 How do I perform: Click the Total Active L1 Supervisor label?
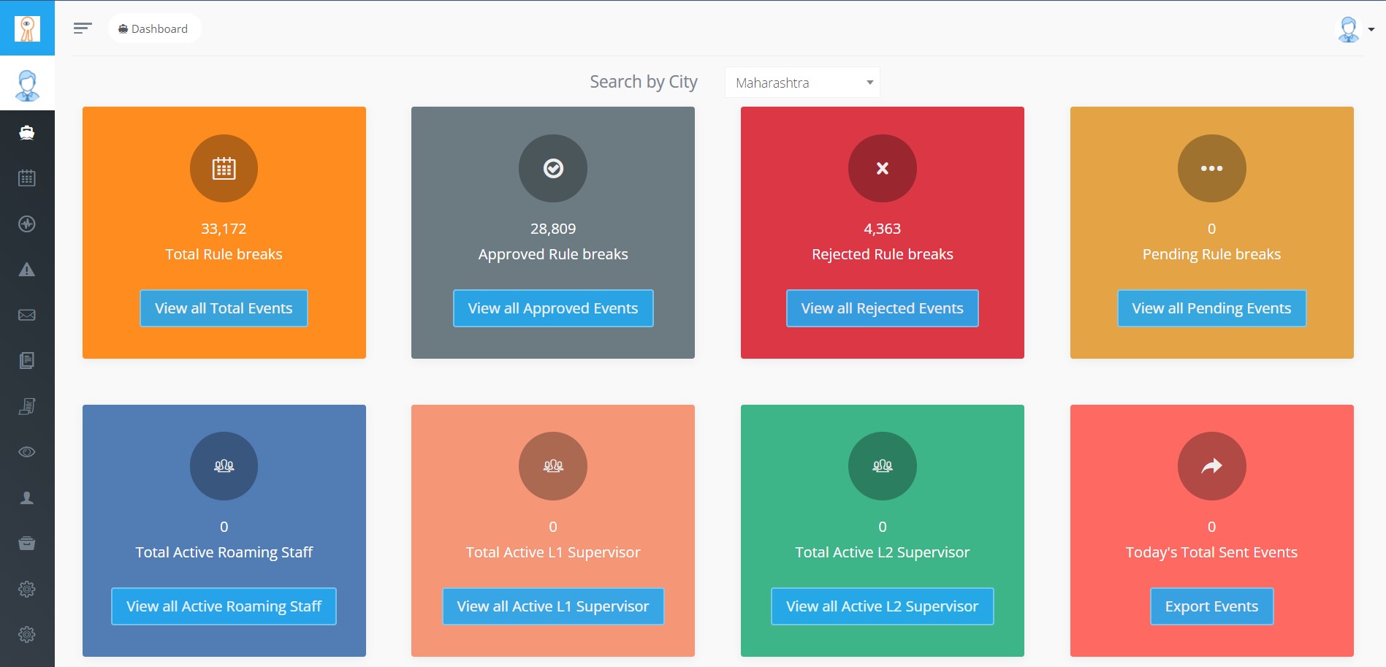(x=553, y=552)
